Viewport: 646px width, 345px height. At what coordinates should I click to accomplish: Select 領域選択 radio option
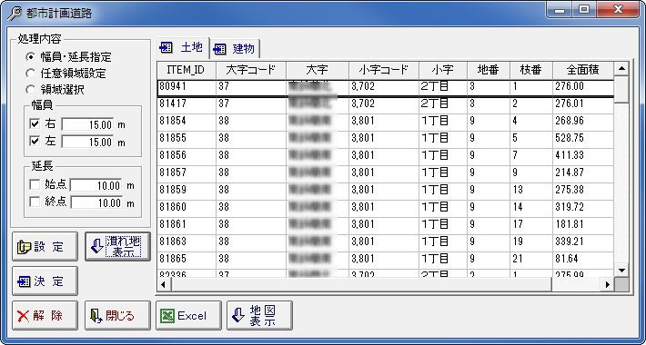coord(30,90)
